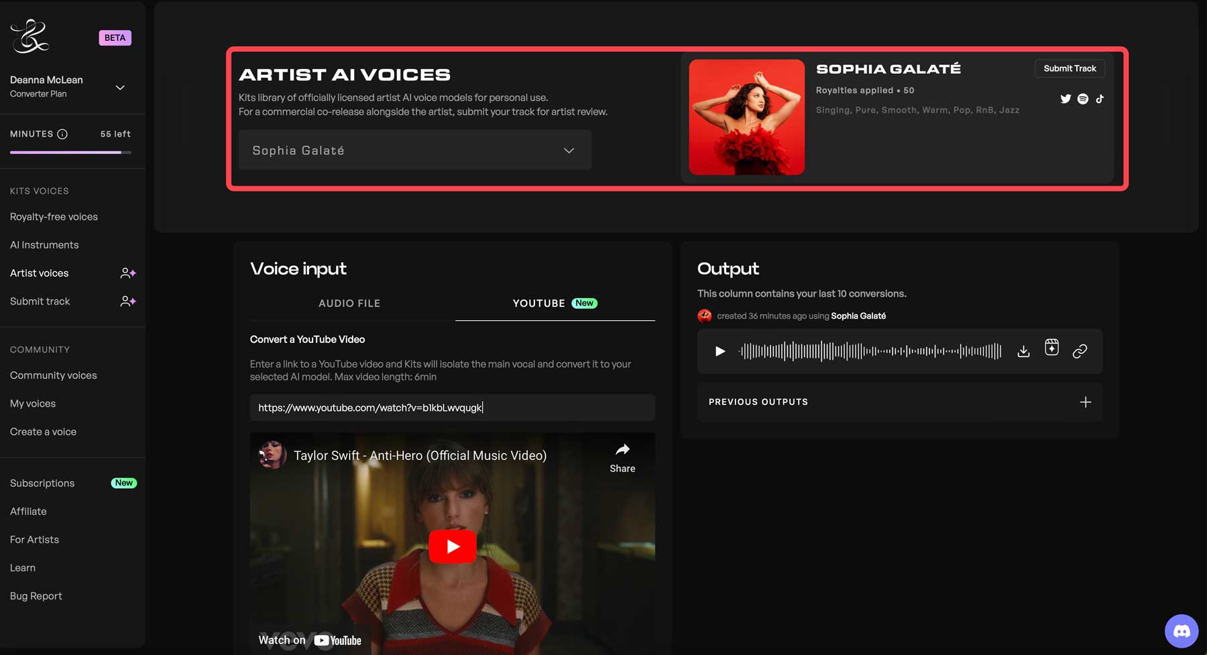
Task: Open the Anti-Hero video title link
Action: click(x=420, y=455)
